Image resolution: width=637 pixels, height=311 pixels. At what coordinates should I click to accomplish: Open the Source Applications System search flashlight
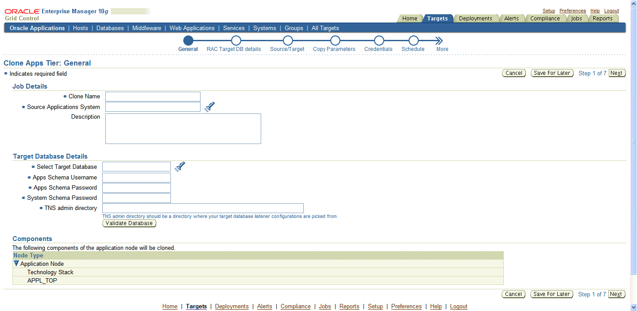click(x=210, y=107)
